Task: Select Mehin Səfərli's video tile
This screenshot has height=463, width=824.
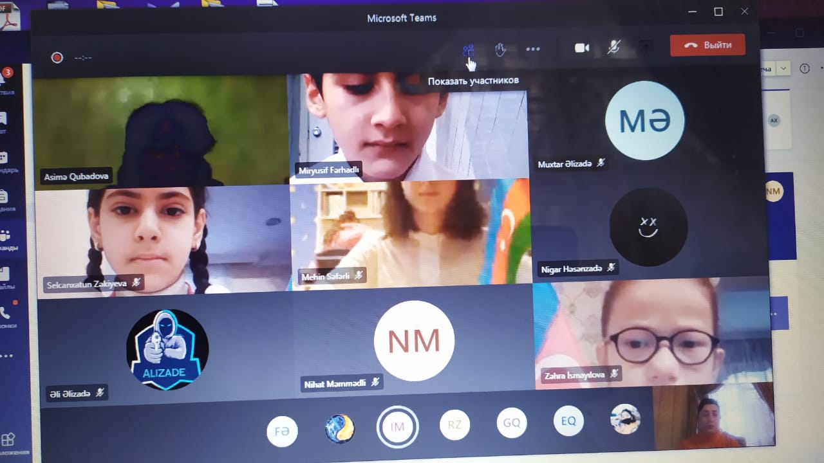Action: [x=411, y=235]
